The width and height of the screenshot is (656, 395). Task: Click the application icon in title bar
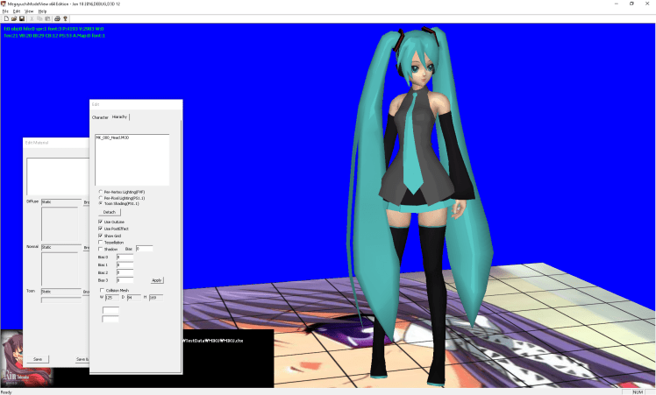[x=4, y=4]
